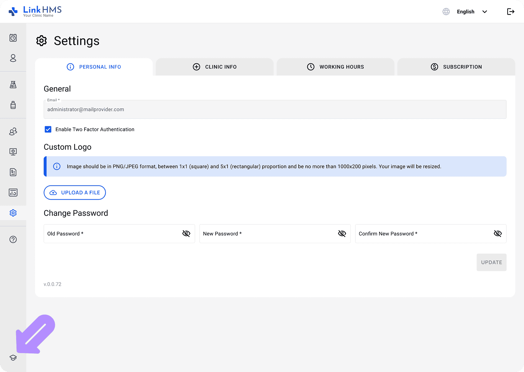
Task: Click the logout icon in header
Action: click(511, 12)
